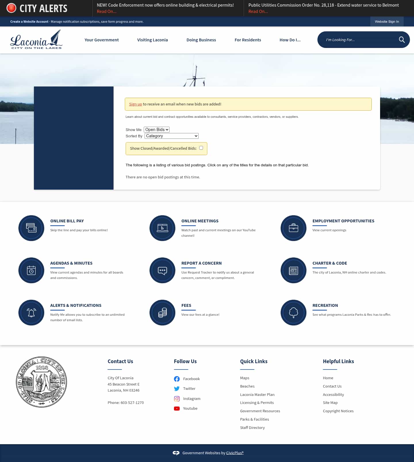414x462 pixels.
Task: Open the Your Government menu
Action: (101, 40)
